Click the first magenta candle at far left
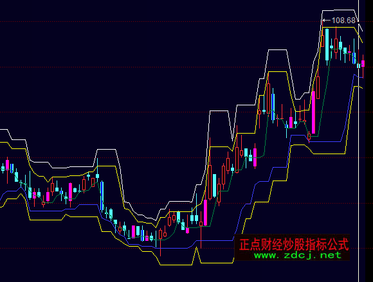 (7, 165)
